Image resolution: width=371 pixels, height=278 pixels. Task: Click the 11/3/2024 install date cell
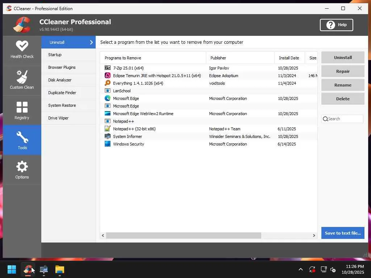point(287,76)
